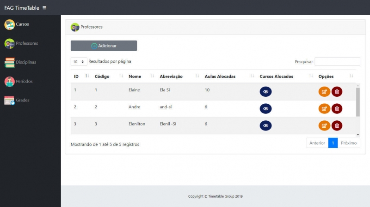Viewport: 370px width, 207px height.
Task: Go to Disciplinas in the sidebar
Action: pyautogui.click(x=26, y=62)
